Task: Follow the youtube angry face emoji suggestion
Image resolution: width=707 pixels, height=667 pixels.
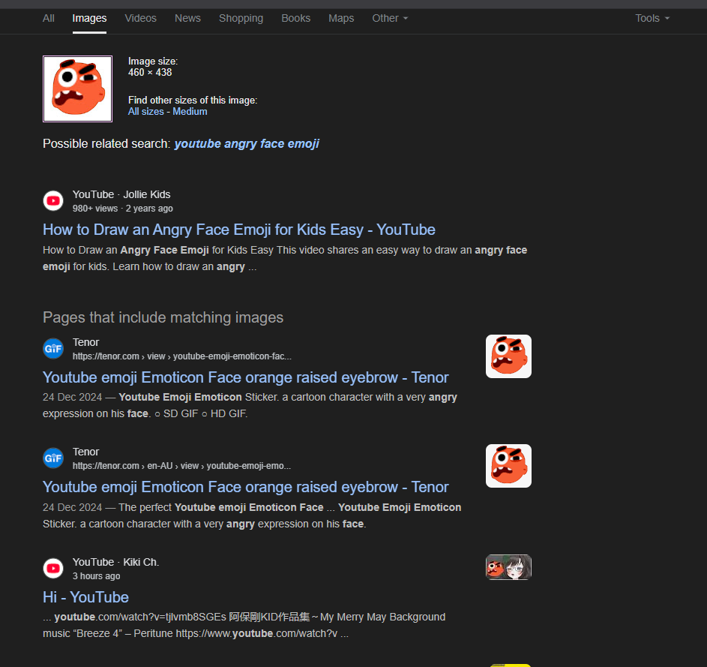Action: coord(247,143)
